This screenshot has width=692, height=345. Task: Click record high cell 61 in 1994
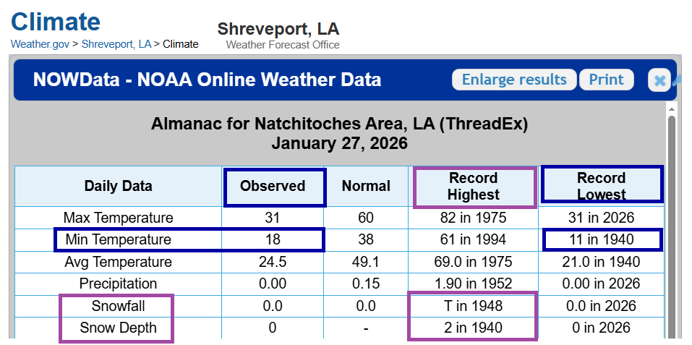(473, 239)
